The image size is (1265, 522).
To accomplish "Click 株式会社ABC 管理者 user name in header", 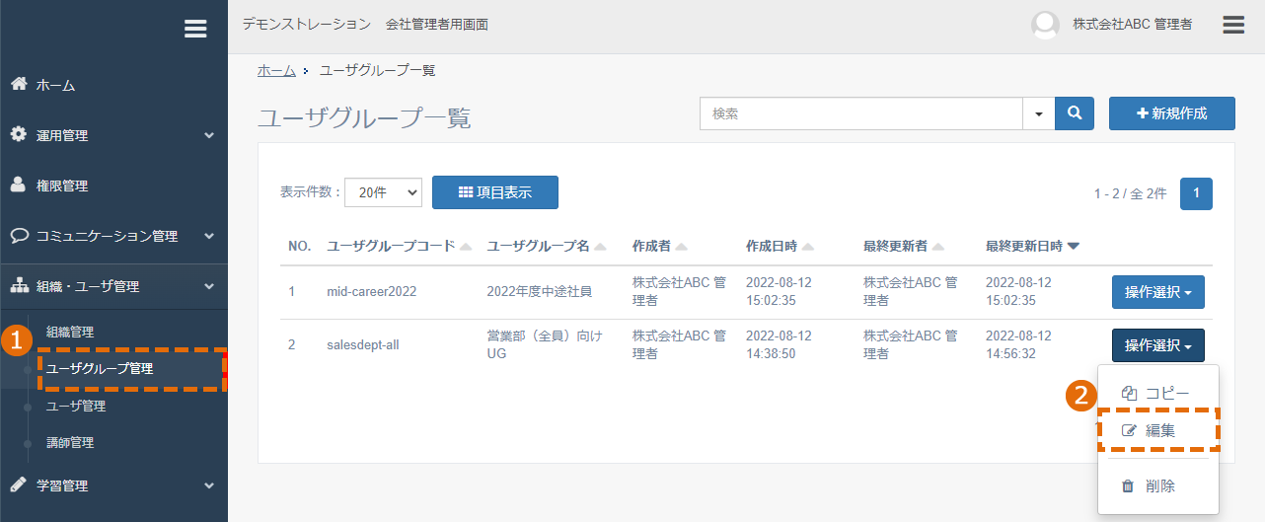I will [x=1133, y=25].
